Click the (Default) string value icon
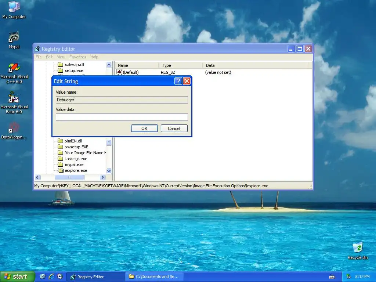The height and width of the screenshot is (282, 376). click(x=119, y=72)
